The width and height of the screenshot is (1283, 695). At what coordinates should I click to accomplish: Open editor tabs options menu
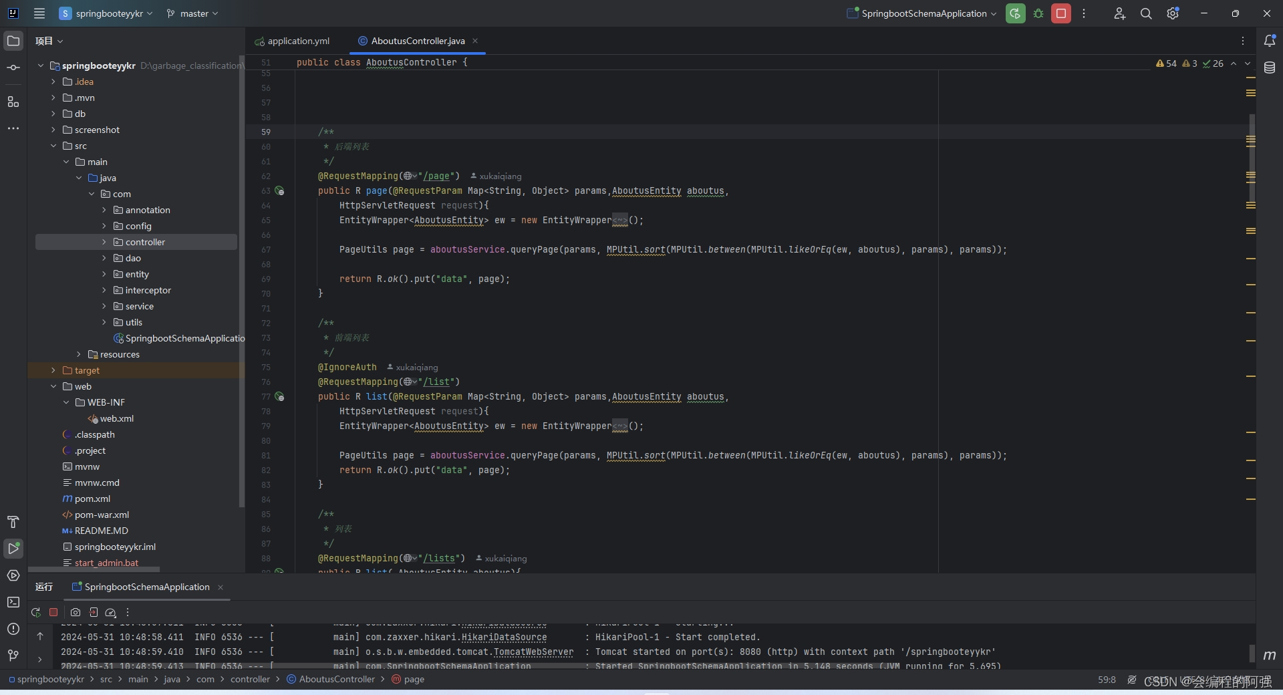click(x=1243, y=41)
